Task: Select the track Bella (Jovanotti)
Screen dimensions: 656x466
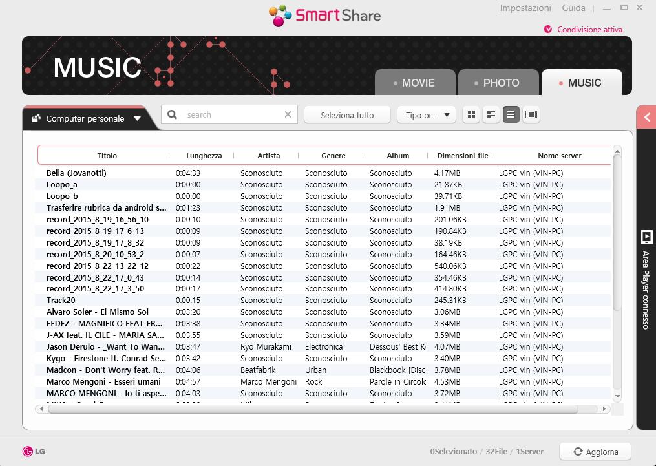Action: tap(323, 173)
